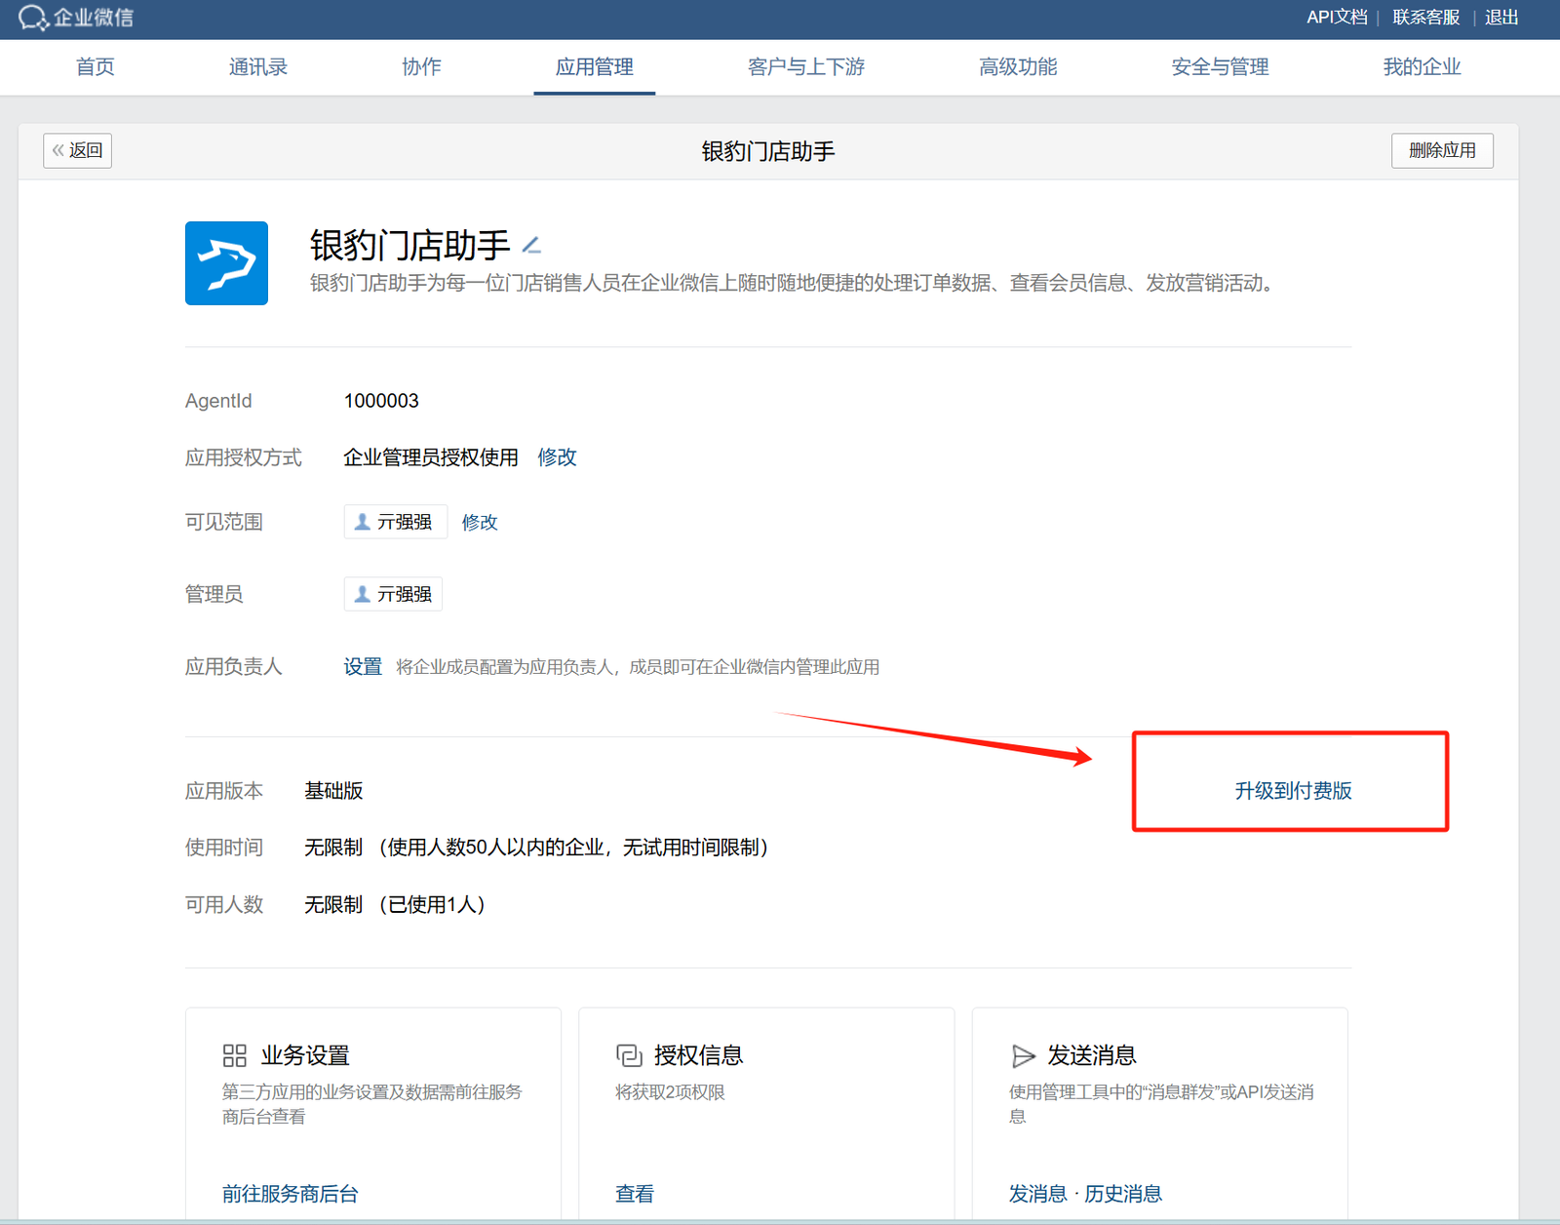Click the AgentId value 1000003

click(x=381, y=401)
